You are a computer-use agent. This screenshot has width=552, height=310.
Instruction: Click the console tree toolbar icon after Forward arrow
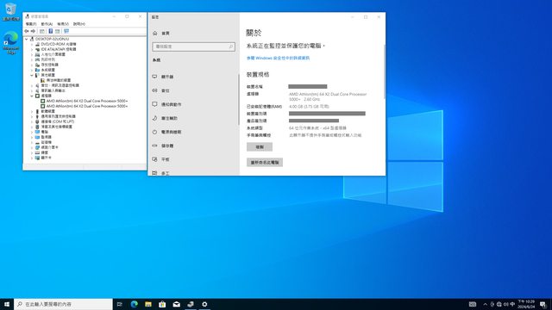pyautogui.click(x=42, y=31)
